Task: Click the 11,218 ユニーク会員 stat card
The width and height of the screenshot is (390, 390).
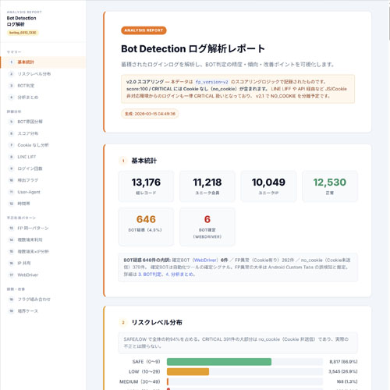Action: pos(207,186)
